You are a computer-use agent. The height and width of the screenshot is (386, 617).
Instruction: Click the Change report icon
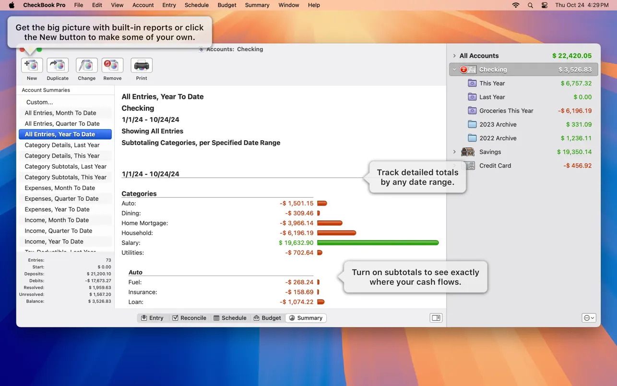pos(86,65)
